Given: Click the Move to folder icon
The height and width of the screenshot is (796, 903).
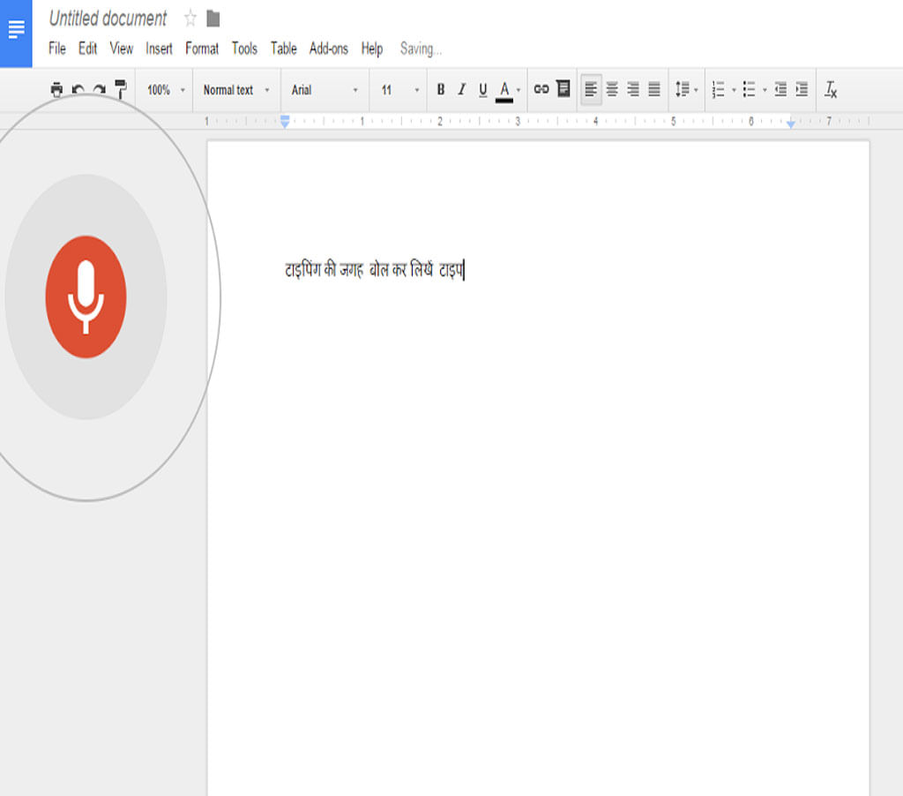Looking at the screenshot, I should (212, 18).
